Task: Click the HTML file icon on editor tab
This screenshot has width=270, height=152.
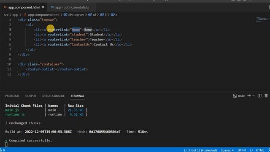Action: 5,7
